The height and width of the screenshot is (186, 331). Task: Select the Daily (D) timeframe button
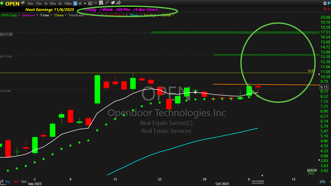(75, 4)
